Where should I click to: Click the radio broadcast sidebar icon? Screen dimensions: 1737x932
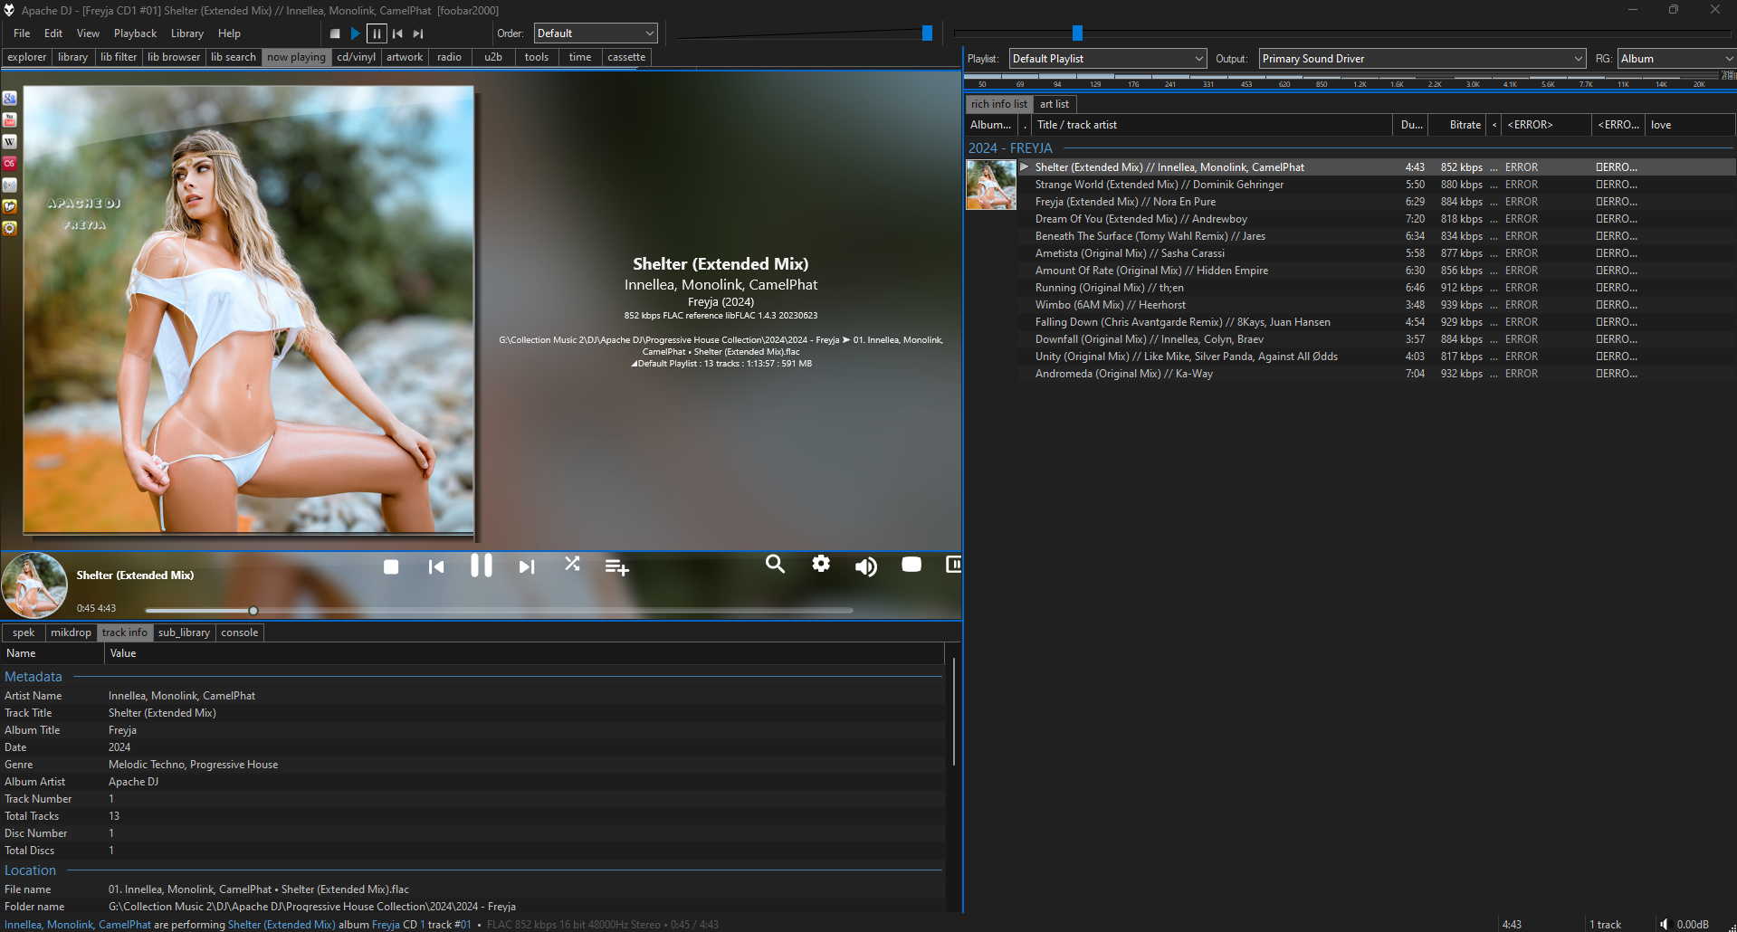coord(10,185)
